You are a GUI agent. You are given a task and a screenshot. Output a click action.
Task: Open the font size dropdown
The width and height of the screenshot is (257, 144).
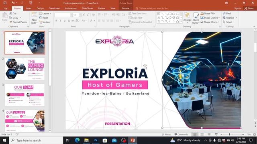coord(80,15)
